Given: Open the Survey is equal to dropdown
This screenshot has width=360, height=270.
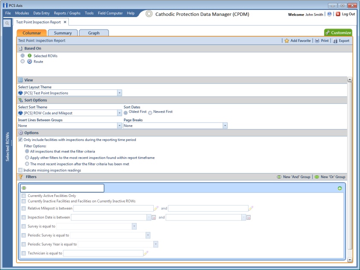Looking at the screenshot, I should point(135,226).
